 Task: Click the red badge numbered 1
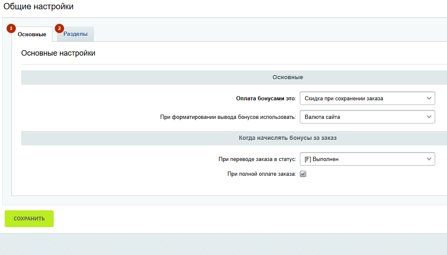tap(11, 29)
